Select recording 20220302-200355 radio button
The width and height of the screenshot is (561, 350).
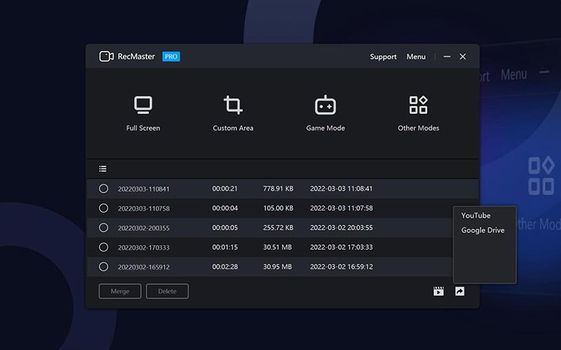103,227
